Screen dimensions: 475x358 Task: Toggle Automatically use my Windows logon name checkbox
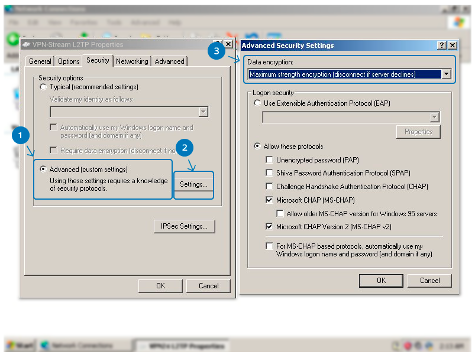pyautogui.click(x=53, y=128)
